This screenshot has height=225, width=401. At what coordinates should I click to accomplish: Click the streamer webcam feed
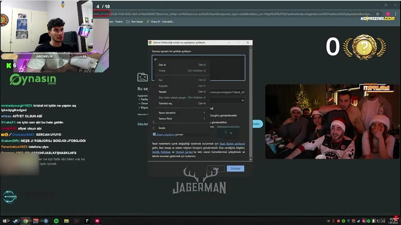46,26
